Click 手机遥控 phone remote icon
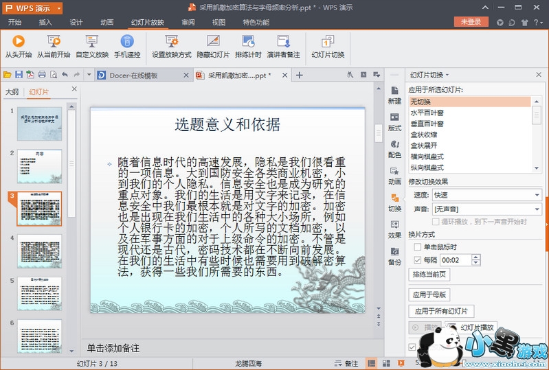This screenshot has height=370, width=549. pyautogui.click(x=127, y=46)
